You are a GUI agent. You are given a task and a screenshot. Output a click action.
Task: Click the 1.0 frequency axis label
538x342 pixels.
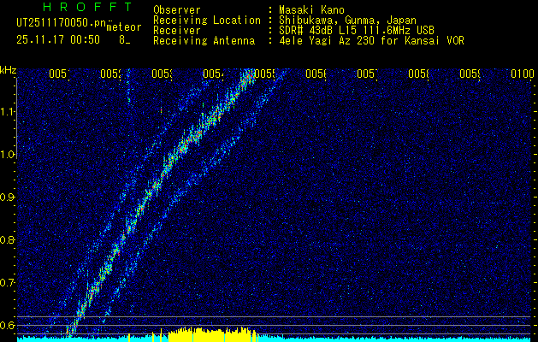tap(8, 155)
